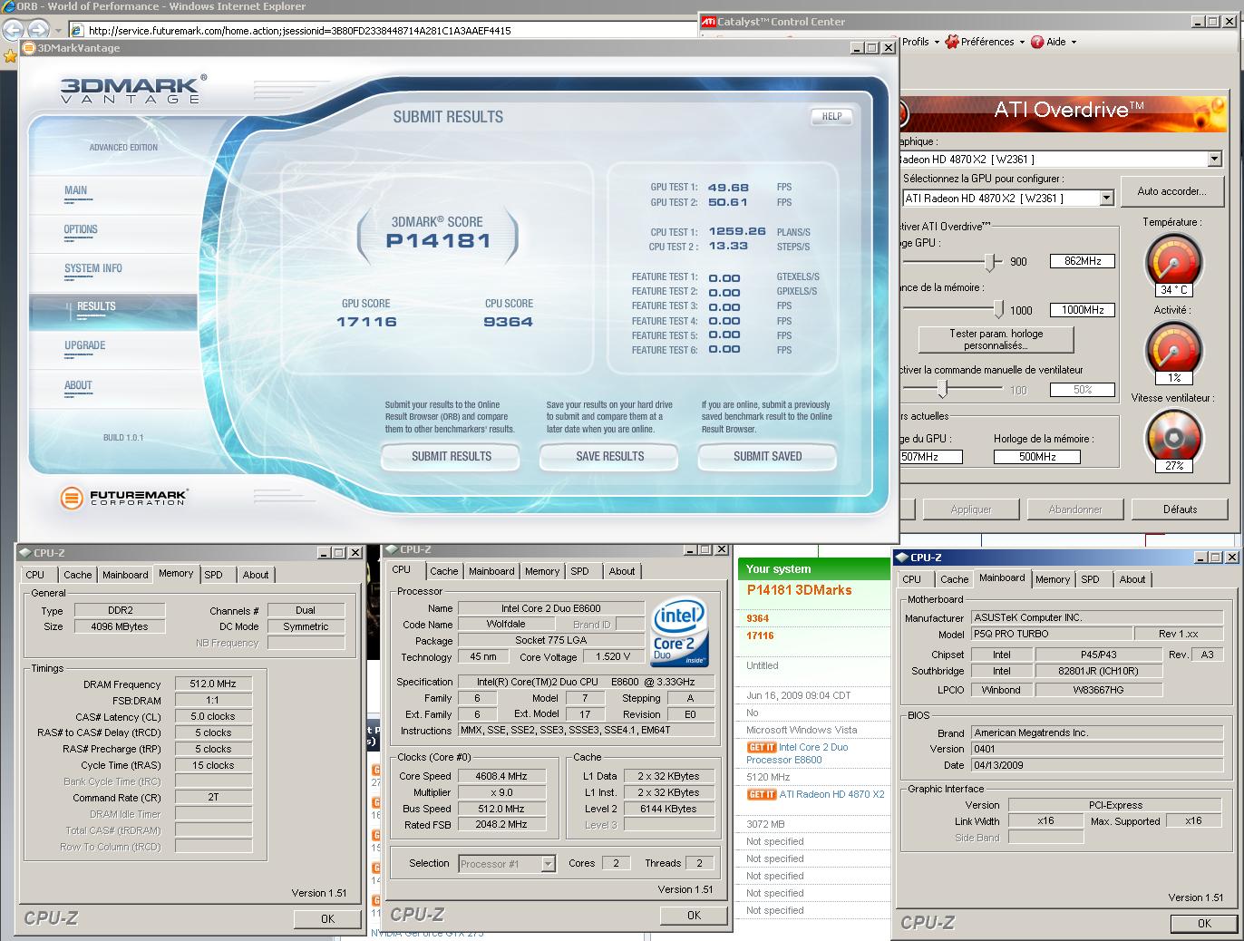Open SYSTEM INFO in 3DMark Vantage
The height and width of the screenshot is (941, 1244).
[93, 268]
